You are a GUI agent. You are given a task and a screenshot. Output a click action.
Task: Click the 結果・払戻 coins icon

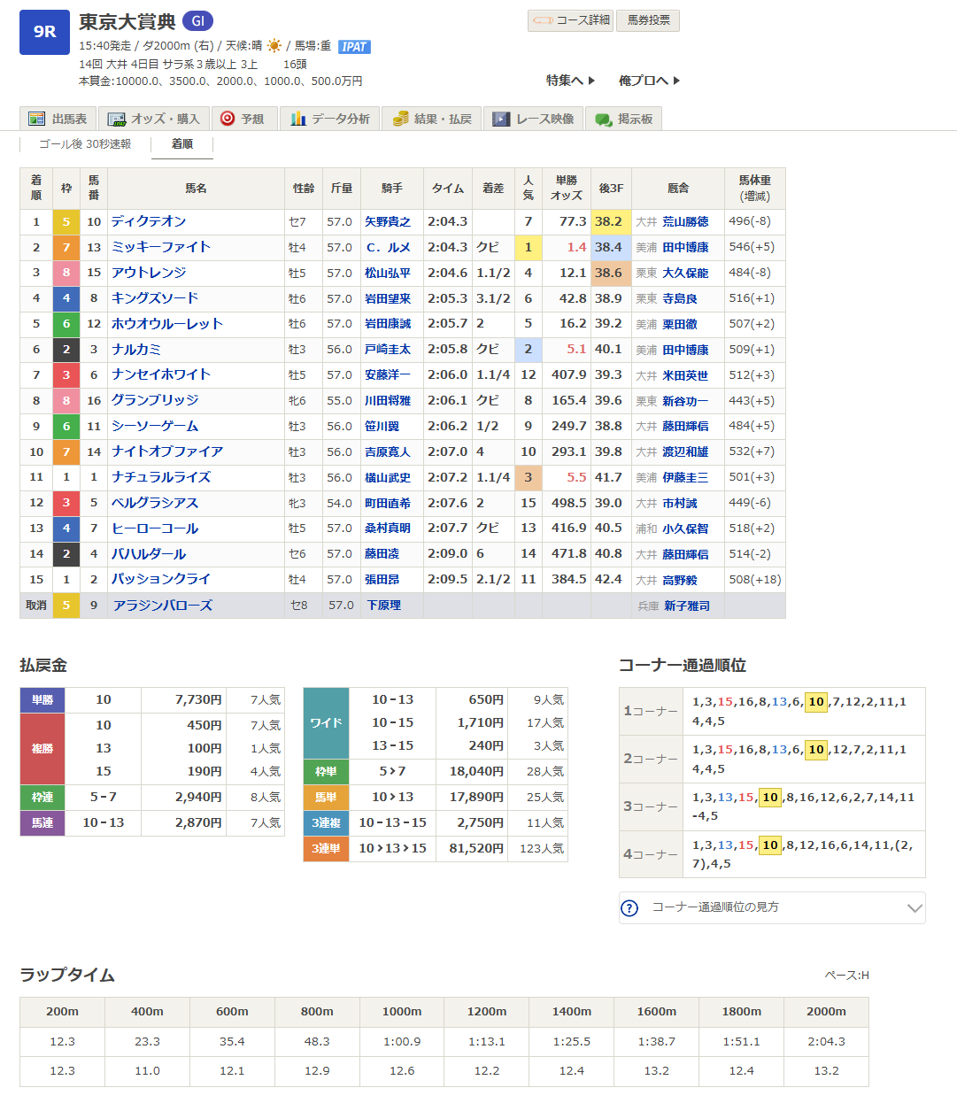tap(401, 119)
